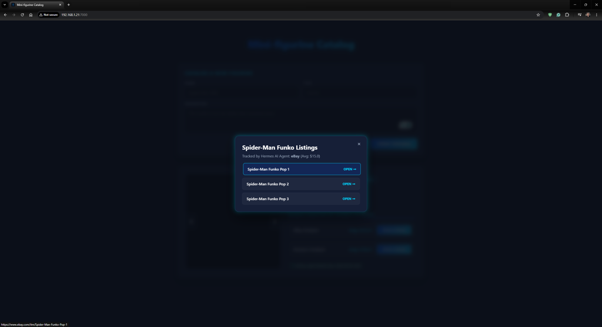Click the browser forward arrow
Image resolution: width=602 pixels, height=327 pixels.
[x=14, y=15]
